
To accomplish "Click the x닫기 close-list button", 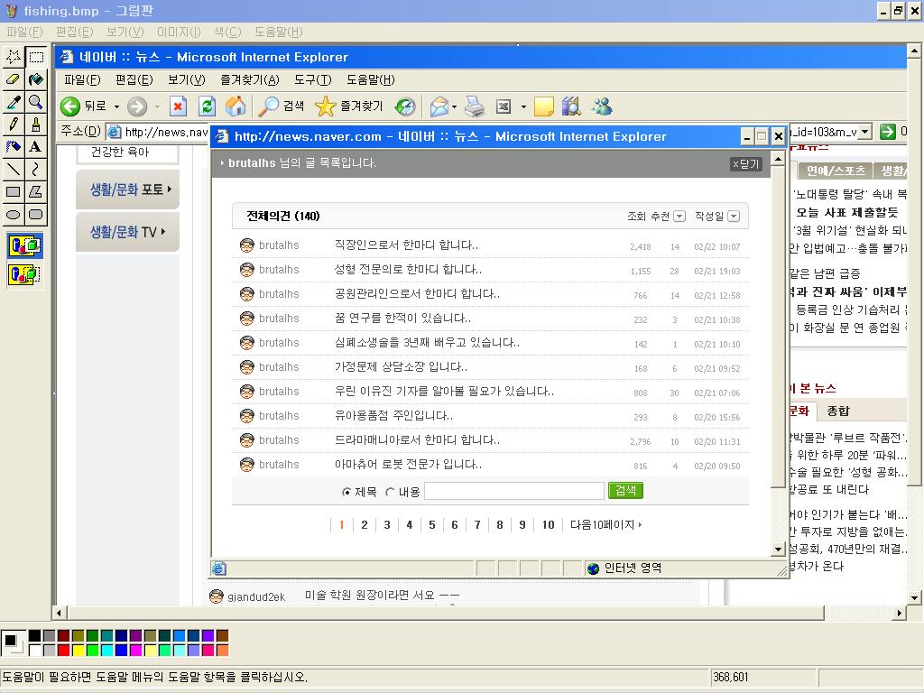I will [x=746, y=164].
